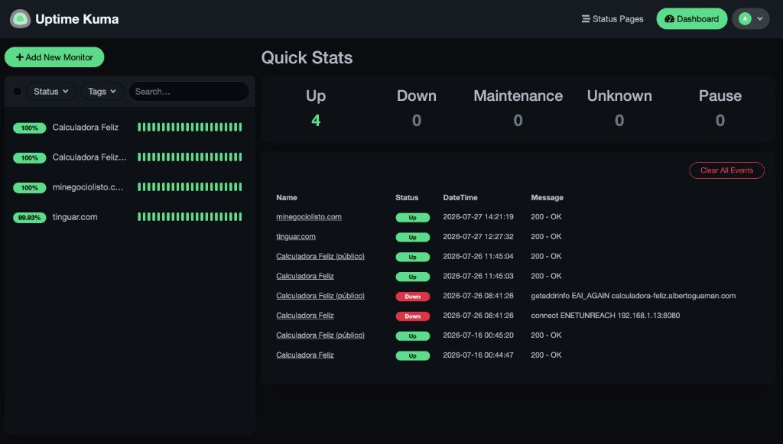
Task: Open Calculadora Feliz link with ENETUNREACH error
Action: click(x=304, y=316)
